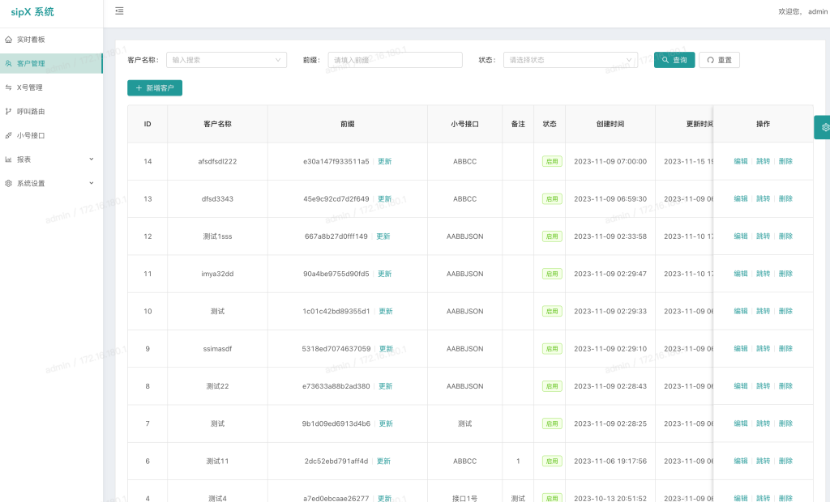Click 删除 in the ID 7 row

coord(785,423)
